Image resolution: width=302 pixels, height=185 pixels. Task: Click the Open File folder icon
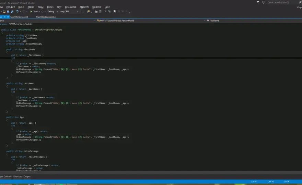pos(4,12)
